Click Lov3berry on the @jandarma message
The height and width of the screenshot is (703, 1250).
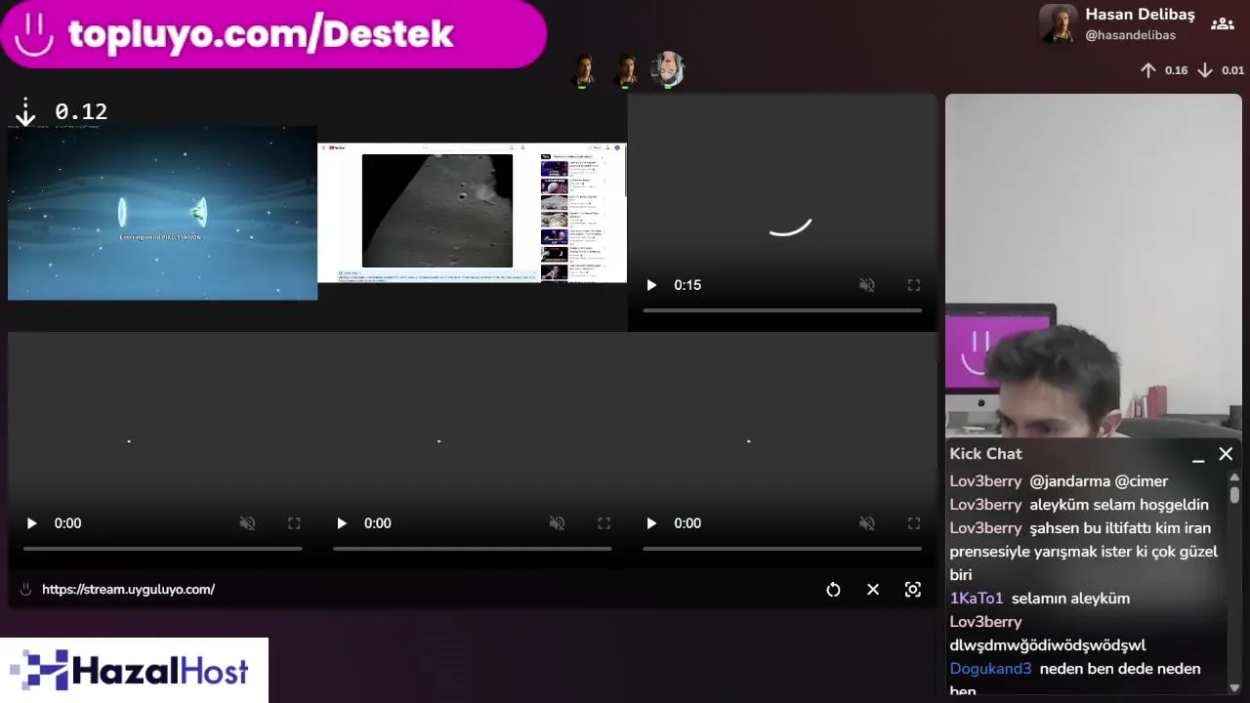985,481
